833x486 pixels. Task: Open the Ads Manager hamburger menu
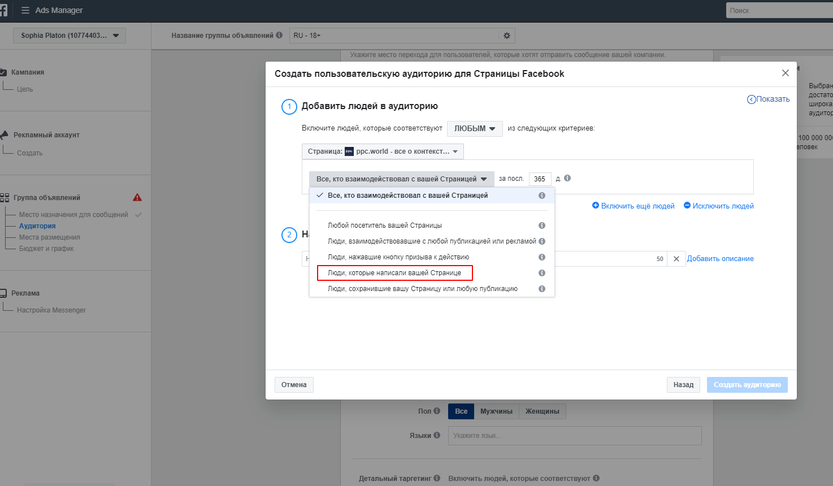pos(25,10)
